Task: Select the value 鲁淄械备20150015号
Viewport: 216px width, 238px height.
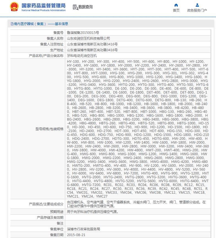Action: point(83,33)
